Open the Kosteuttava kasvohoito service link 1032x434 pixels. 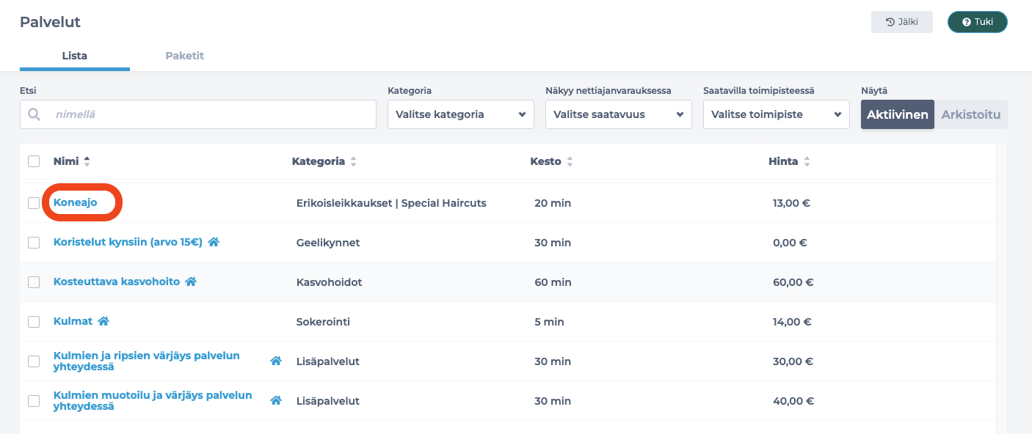pyautogui.click(x=117, y=282)
